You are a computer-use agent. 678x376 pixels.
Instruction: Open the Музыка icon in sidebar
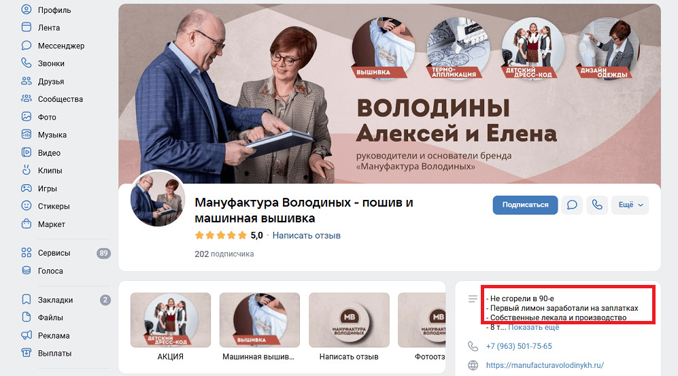[27, 135]
